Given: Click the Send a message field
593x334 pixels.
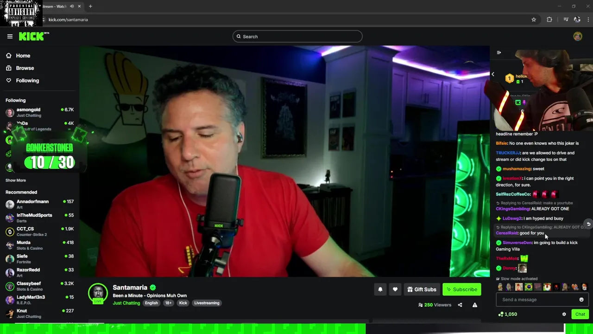Looking at the screenshot, I should click(x=542, y=300).
